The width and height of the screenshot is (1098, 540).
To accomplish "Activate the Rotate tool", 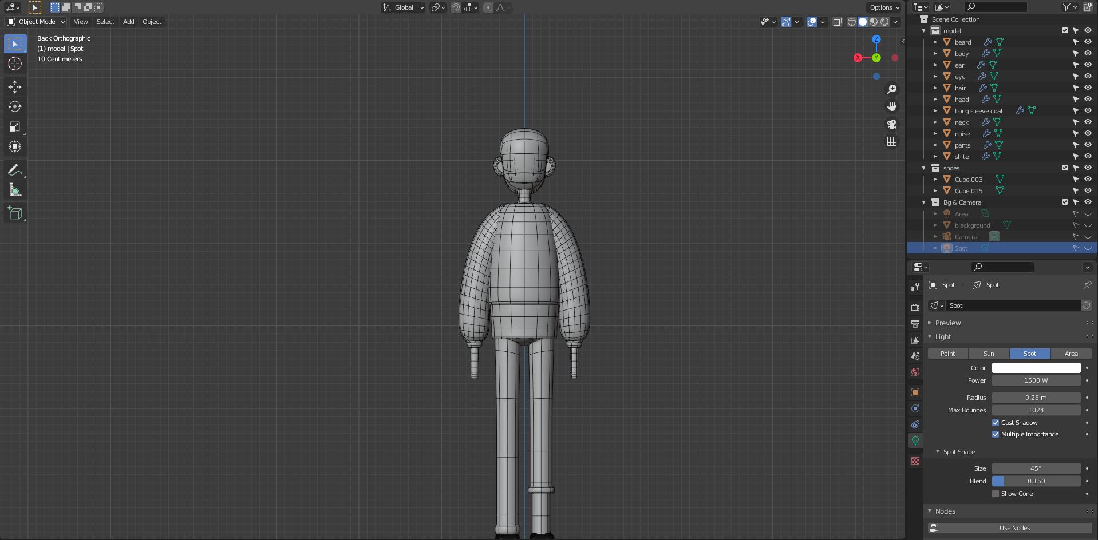I will [x=15, y=106].
